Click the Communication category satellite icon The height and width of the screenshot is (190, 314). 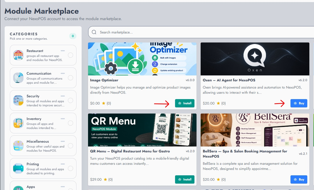pos(18,78)
